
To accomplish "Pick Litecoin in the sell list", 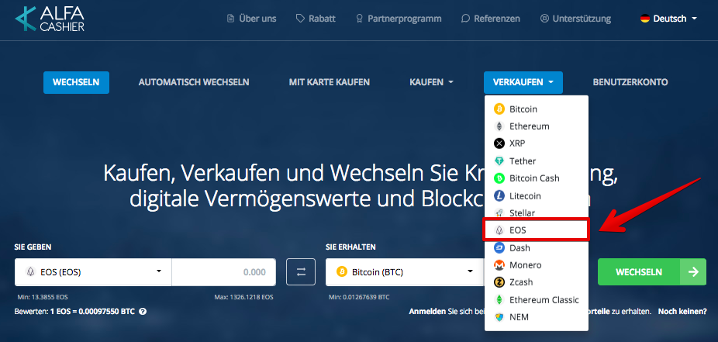I will pyautogui.click(x=537, y=196).
